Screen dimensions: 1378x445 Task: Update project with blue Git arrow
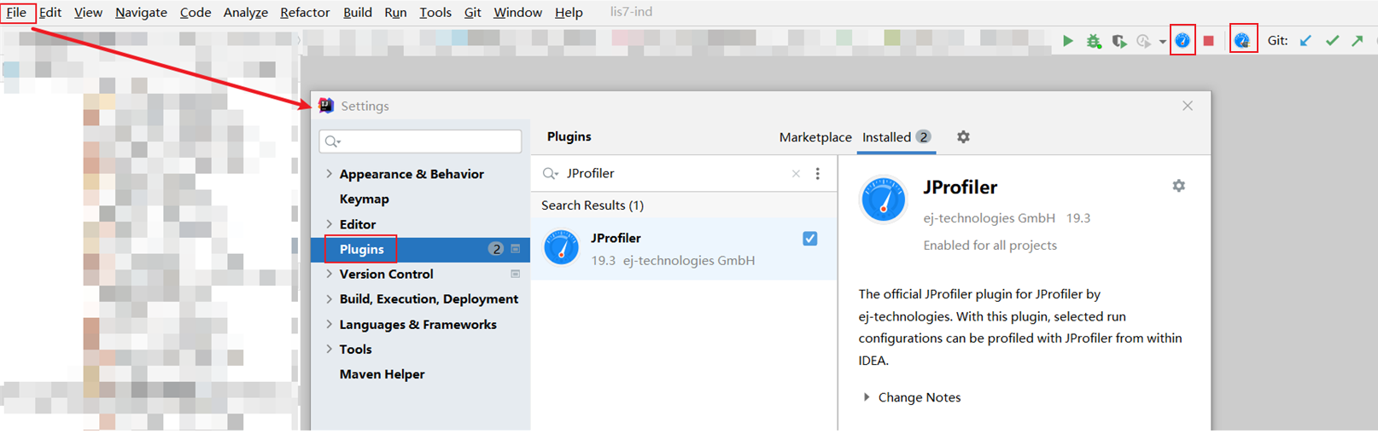pyautogui.click(x=1305, y=41)
